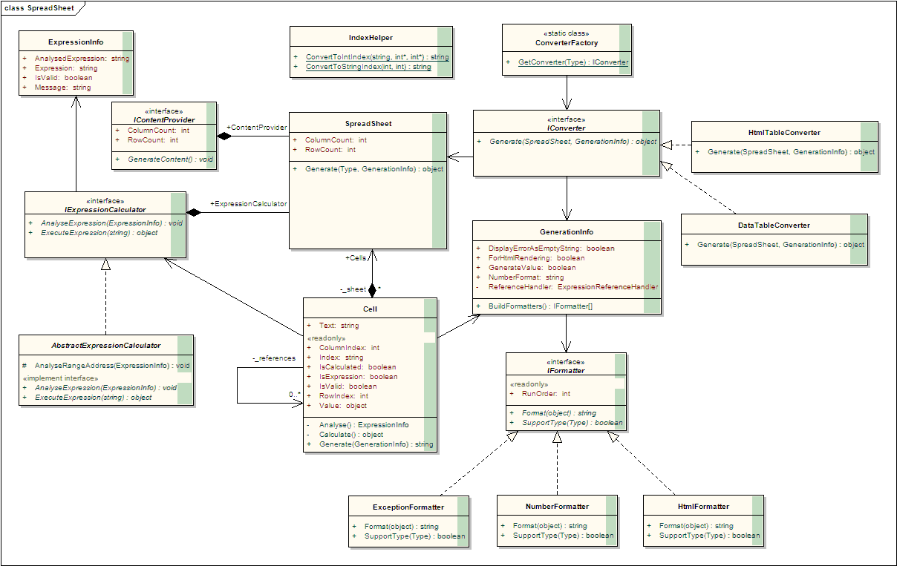Screen dimensions: 897x566
Task: Select the "class SpreadSheet" diagram frame label
Action: tap(40, 7)
